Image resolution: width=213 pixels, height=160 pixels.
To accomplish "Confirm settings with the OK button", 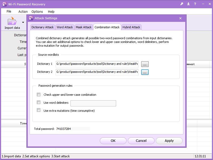I will point(113,141).
